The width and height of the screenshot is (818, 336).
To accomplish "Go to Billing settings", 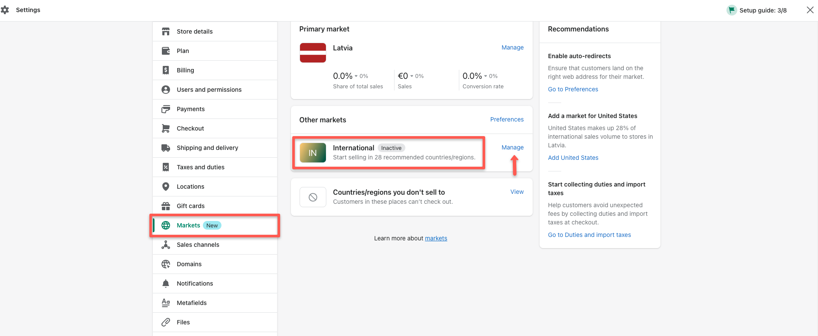I will [x=215, y=70].
